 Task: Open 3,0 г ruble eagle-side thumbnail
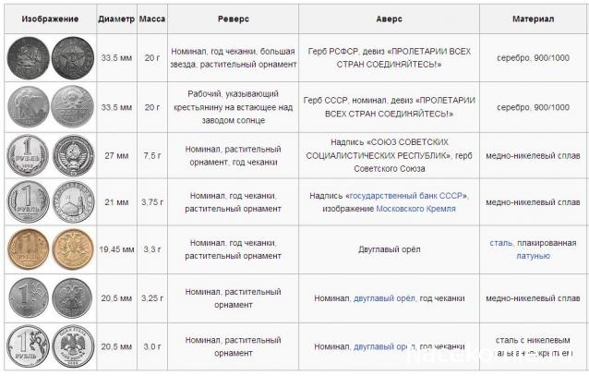pyautogui.click(x=73, y=346)
